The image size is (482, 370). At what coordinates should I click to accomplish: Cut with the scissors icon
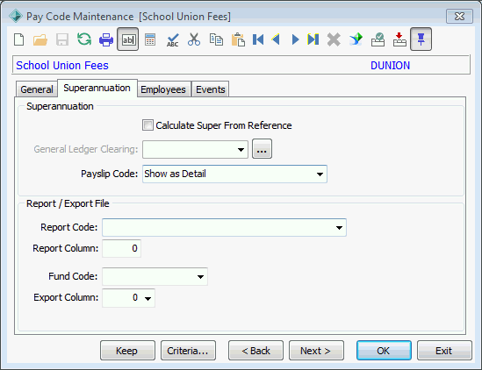click(194, 39)
